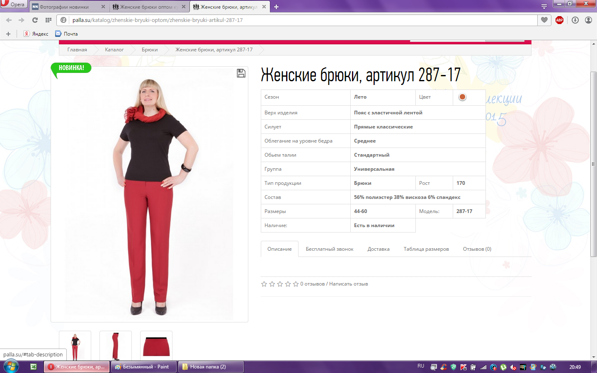Click the taskbar clock showing 20:49

tap(575, 367)
